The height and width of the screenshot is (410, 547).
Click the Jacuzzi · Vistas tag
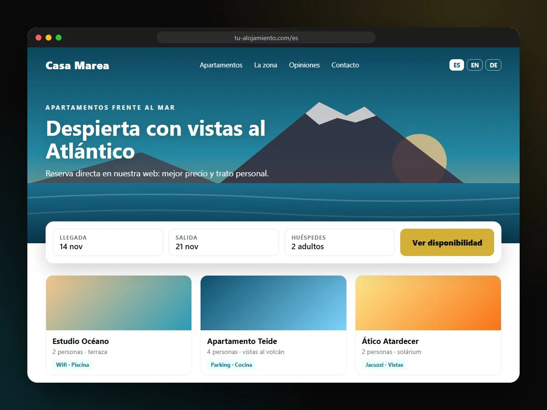pos(384,365)
